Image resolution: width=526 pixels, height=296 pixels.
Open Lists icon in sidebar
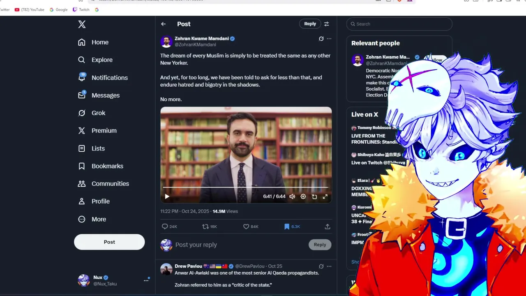(82, 148)
